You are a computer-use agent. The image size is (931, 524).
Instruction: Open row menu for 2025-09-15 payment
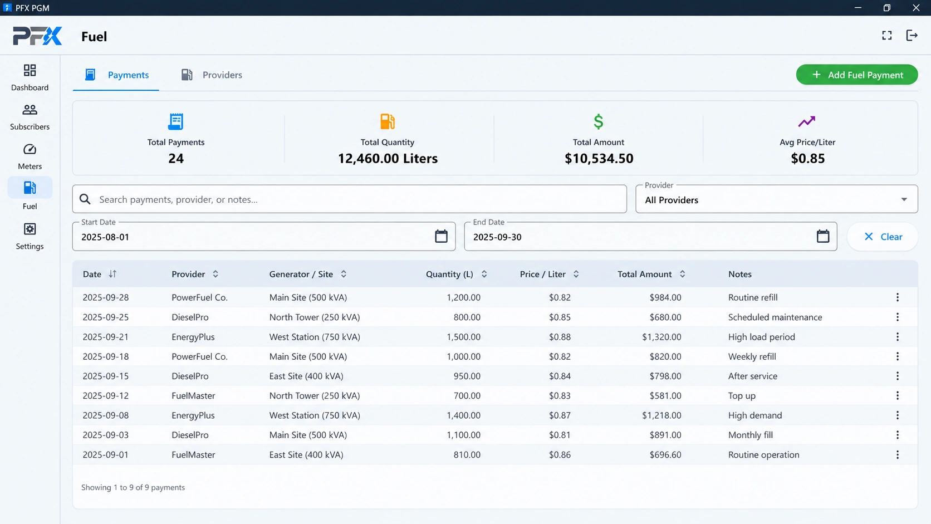coord(898,376)
